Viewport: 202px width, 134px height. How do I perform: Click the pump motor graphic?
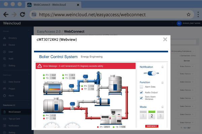click(x=103, y=102)
